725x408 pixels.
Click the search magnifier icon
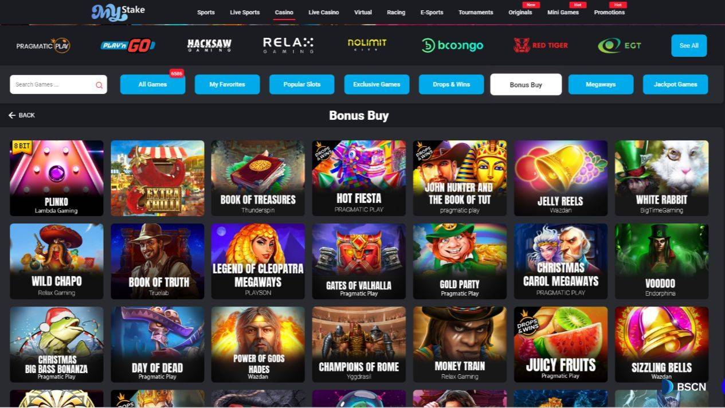pos(99,85)
